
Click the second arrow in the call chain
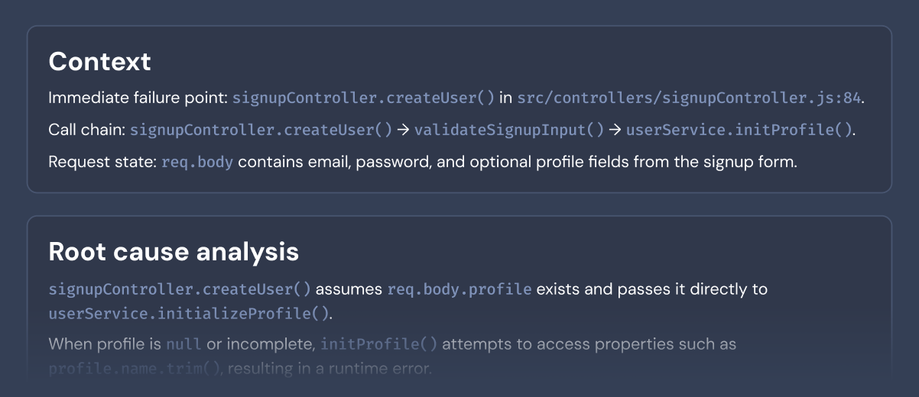[615, 130]
